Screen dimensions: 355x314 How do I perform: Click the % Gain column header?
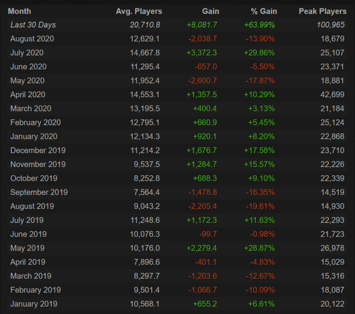[264, 11]
